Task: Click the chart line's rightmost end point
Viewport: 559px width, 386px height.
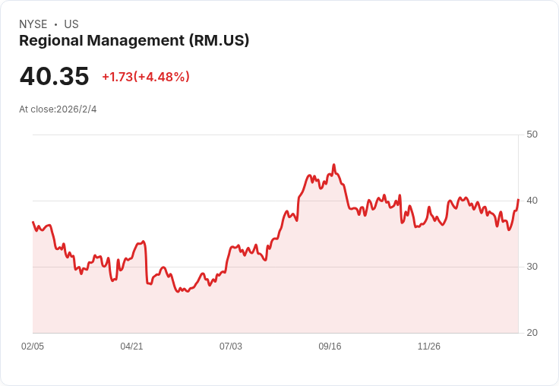Action: (518, 200)
